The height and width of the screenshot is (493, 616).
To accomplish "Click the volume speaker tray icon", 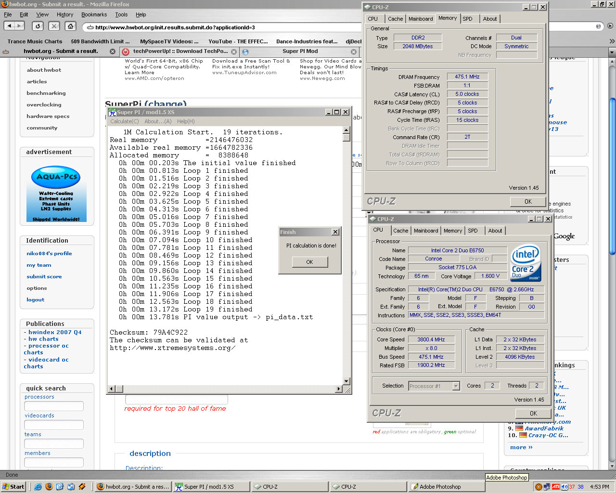I will pos(564,487).
